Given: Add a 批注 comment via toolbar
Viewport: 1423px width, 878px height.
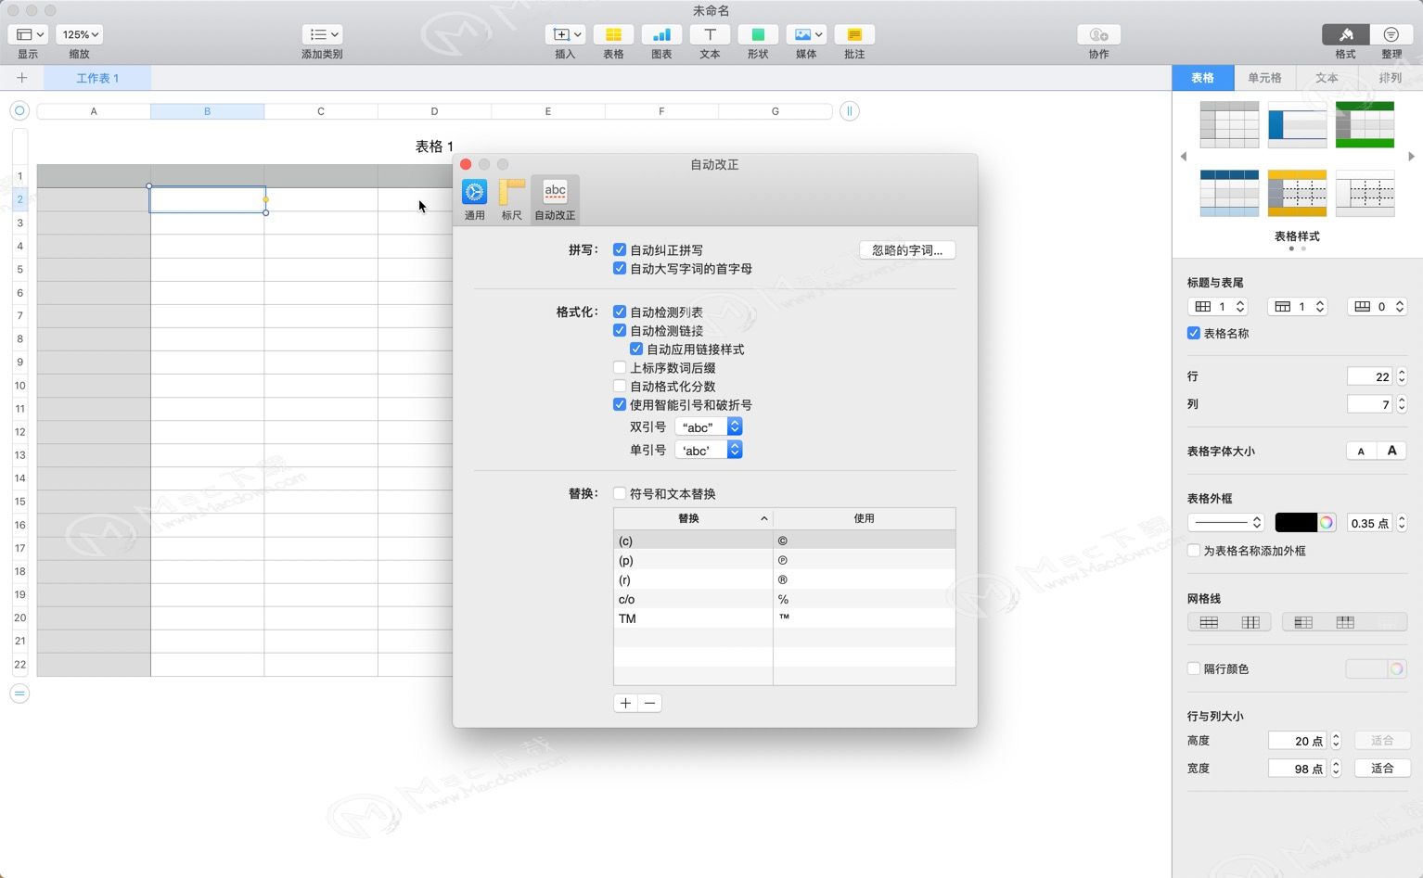Looking at the screenshot, I should click(854, 35).
